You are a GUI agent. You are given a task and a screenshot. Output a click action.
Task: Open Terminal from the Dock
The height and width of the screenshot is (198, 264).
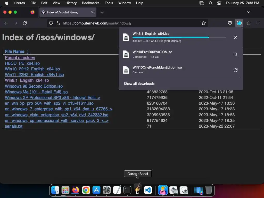click(127, 190)
